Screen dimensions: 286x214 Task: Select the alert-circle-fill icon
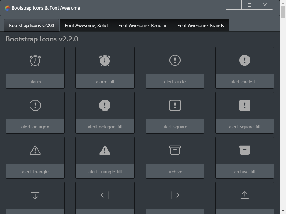coord(245,60)
